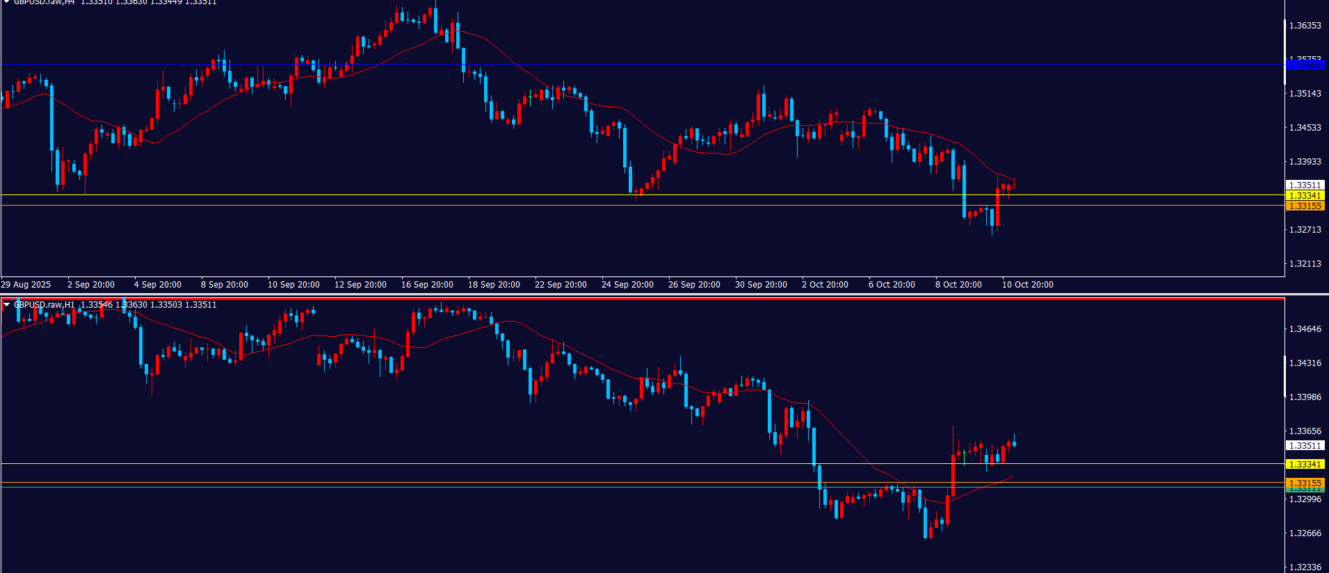This screenshot has height=573, width=1329.
Task: Click the white vertical marker on H4 price scale
Action: [1284, 52]
